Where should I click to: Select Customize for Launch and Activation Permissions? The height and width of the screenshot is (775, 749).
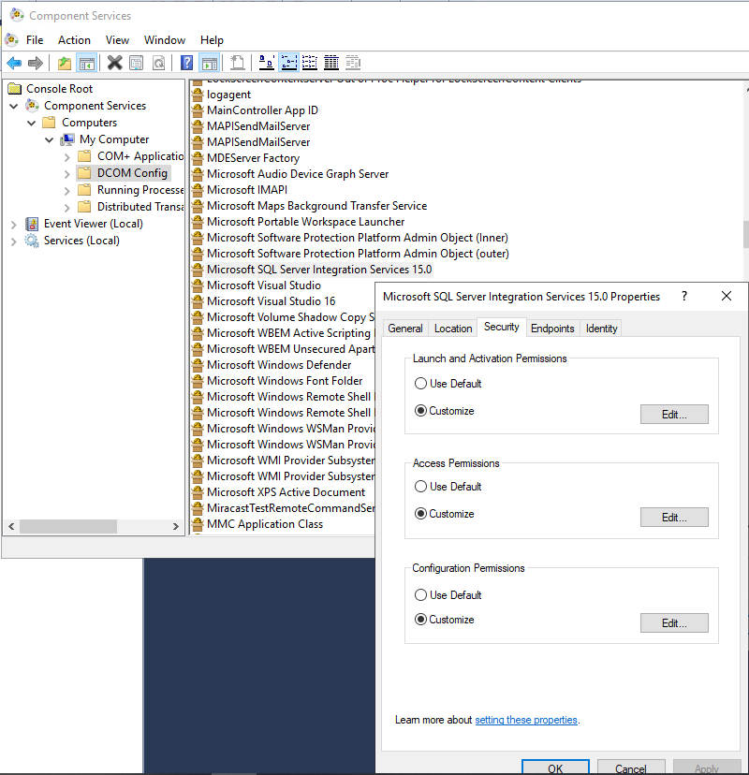(x=420, y=411)
